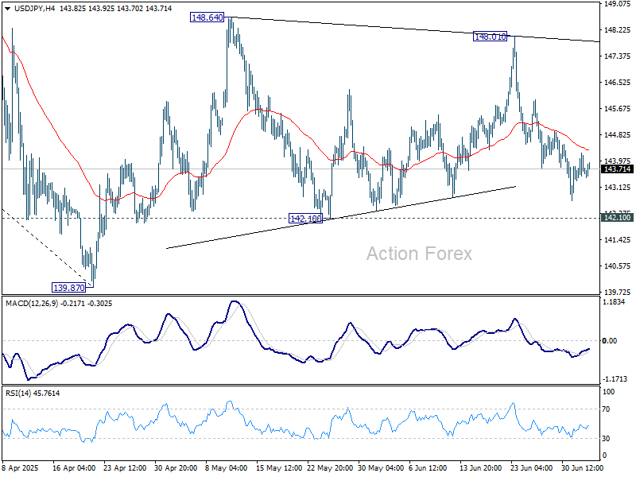
Task: Click the 142.100 level tag on price axis
Action: (x=618, y=218)
